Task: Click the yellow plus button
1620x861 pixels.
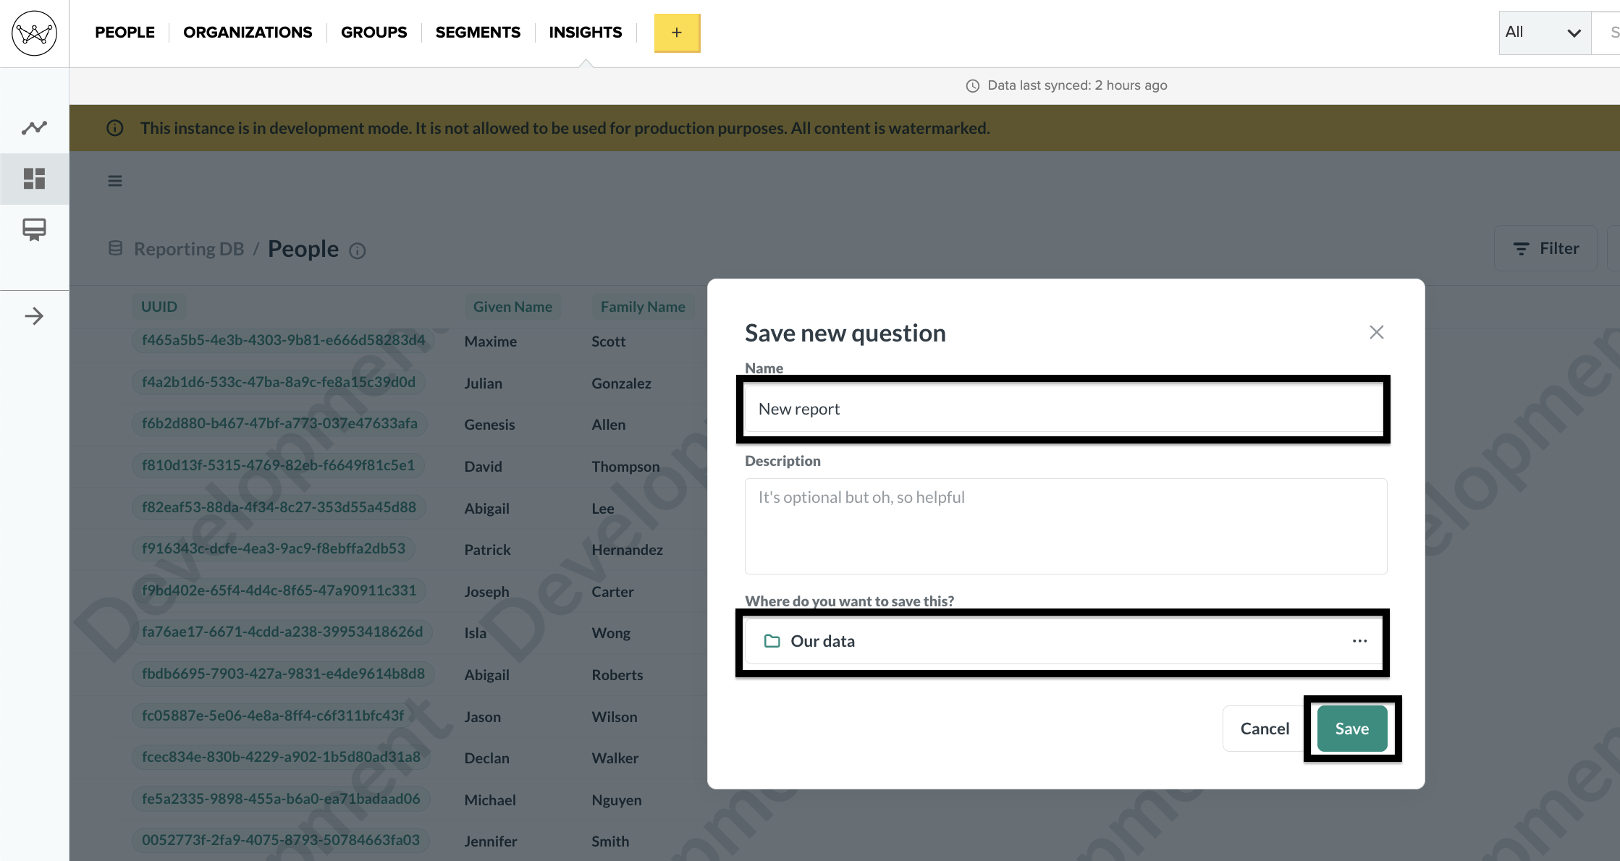Action: [x=677, y=33]
